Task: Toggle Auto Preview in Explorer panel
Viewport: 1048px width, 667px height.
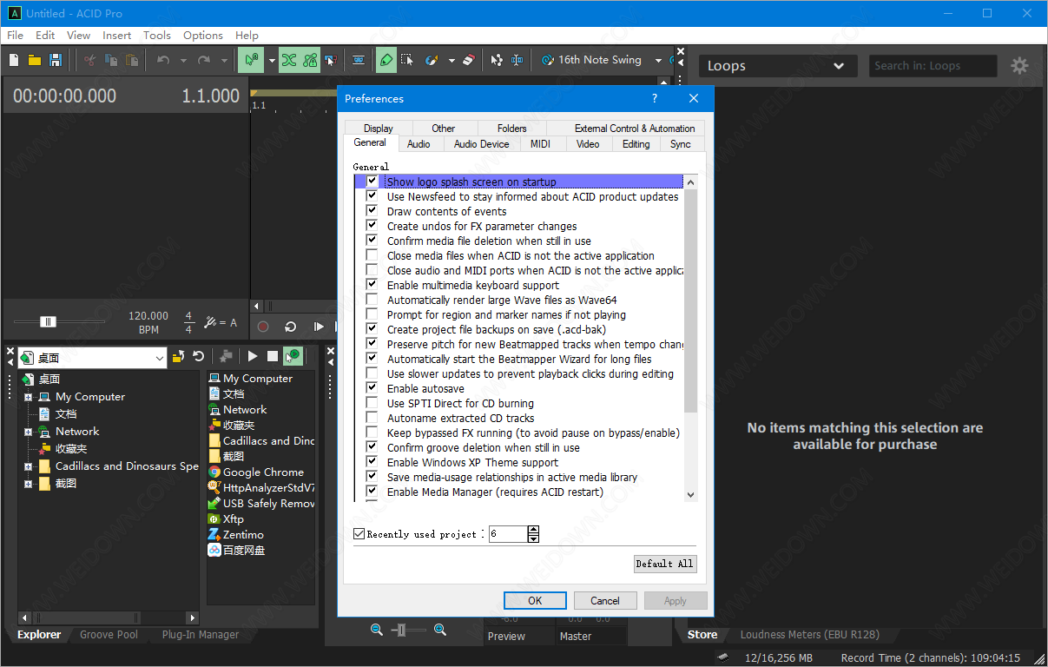Action: point(293,356)
